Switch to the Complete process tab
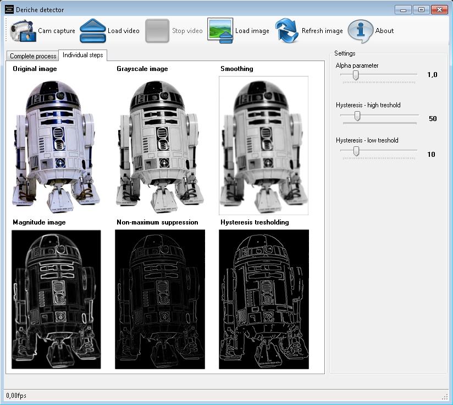Image resolution: width=453 pixels, height=405 pixels. pyautogui.click(x=32, y=56)
